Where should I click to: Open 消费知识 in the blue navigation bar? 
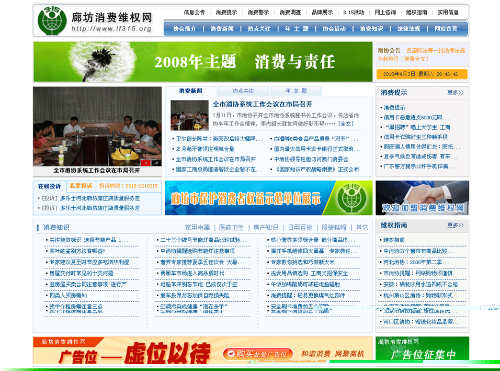371,29
